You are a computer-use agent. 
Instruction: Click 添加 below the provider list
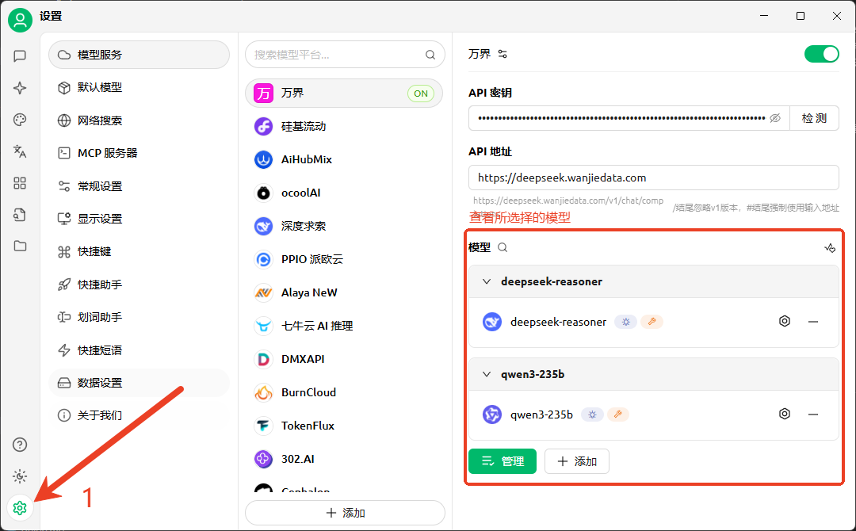(x=345, y=513)
